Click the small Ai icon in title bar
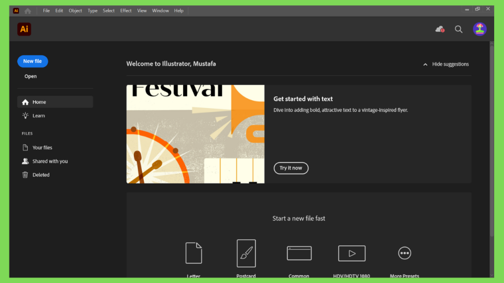Screen dimensions: 504x283 click(16, 11)
